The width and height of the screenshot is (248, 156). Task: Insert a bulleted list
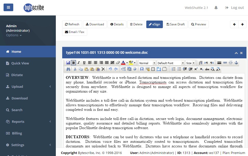click(x=179, y=69)
